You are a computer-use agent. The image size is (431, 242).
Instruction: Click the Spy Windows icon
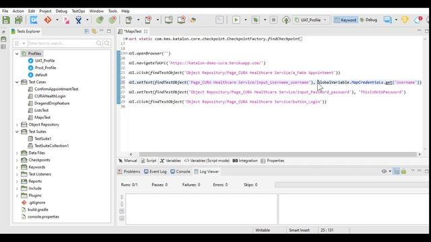[168, 19]
